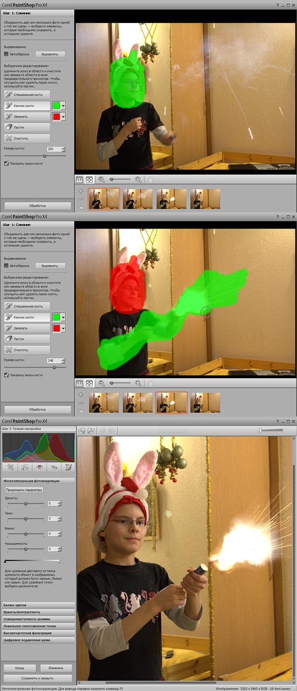Click first toolbar icon above Шаг 2 preview
Screen dimensions: 297x691
[x=82, y=430]
